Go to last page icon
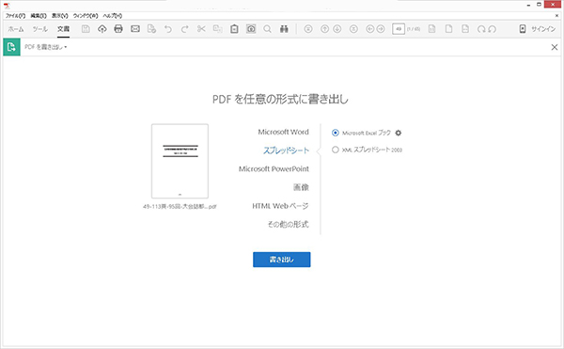This screenshot has height=349, width=564. click(x=353, y=29)
